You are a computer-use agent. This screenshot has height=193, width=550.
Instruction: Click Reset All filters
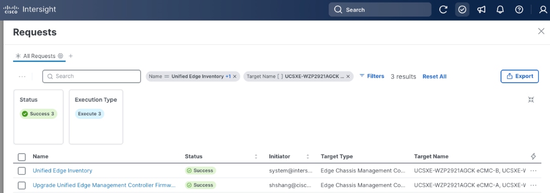(x=434, y=77)
